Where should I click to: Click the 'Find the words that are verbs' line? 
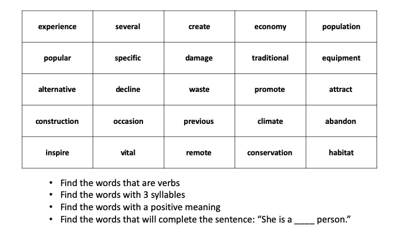[x=120, y=183]
